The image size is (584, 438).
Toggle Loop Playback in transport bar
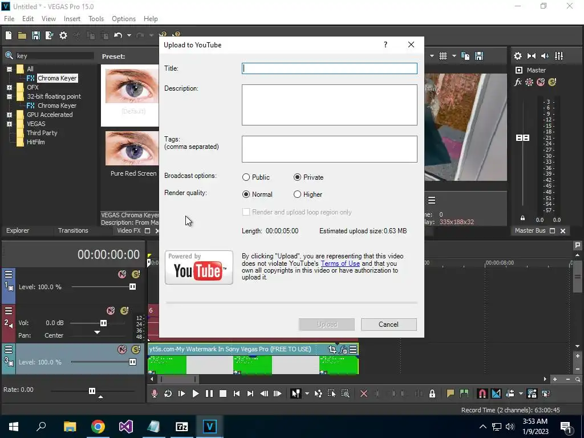(x=168, y=394)
